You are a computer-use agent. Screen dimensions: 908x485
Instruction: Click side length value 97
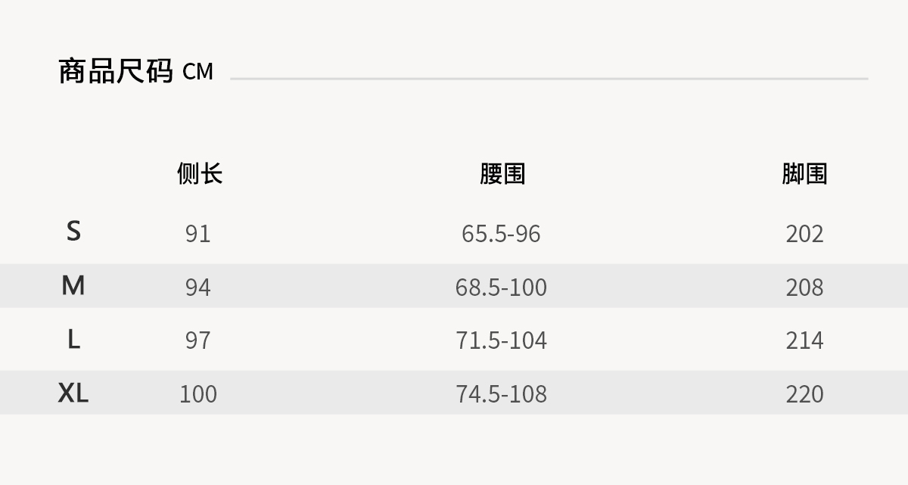coord(198,340)
